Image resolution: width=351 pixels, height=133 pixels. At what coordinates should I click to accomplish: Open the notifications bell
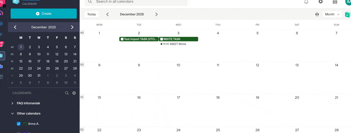[x=306, y=2]
